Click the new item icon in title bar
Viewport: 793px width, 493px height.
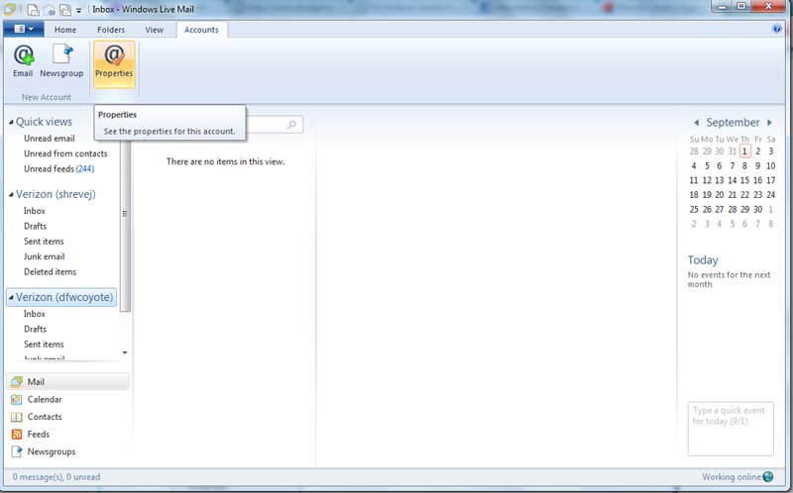tap(34, 10)
